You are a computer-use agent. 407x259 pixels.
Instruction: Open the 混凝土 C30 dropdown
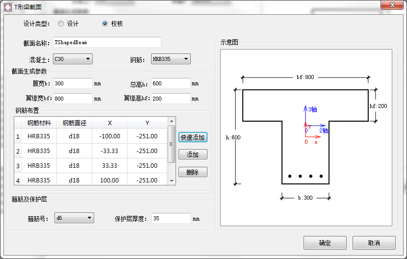(x=73, y=59)
